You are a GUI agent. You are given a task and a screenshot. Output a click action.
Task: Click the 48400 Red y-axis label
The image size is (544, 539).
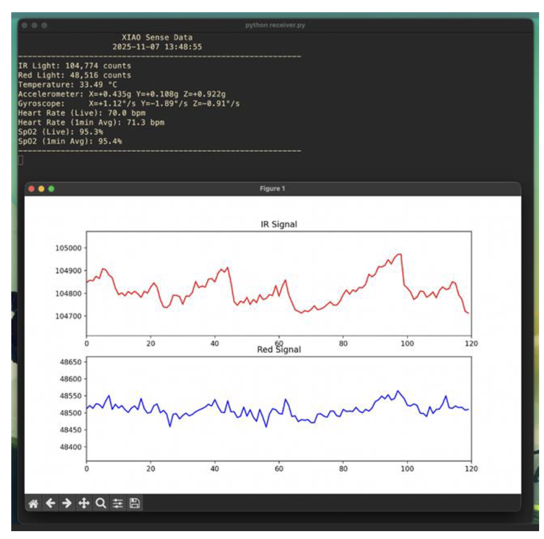click(71, 447)
